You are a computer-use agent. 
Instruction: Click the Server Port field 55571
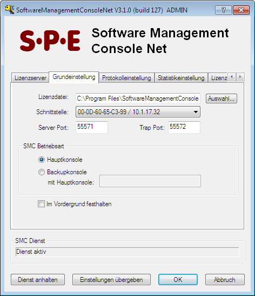(92, 127)
